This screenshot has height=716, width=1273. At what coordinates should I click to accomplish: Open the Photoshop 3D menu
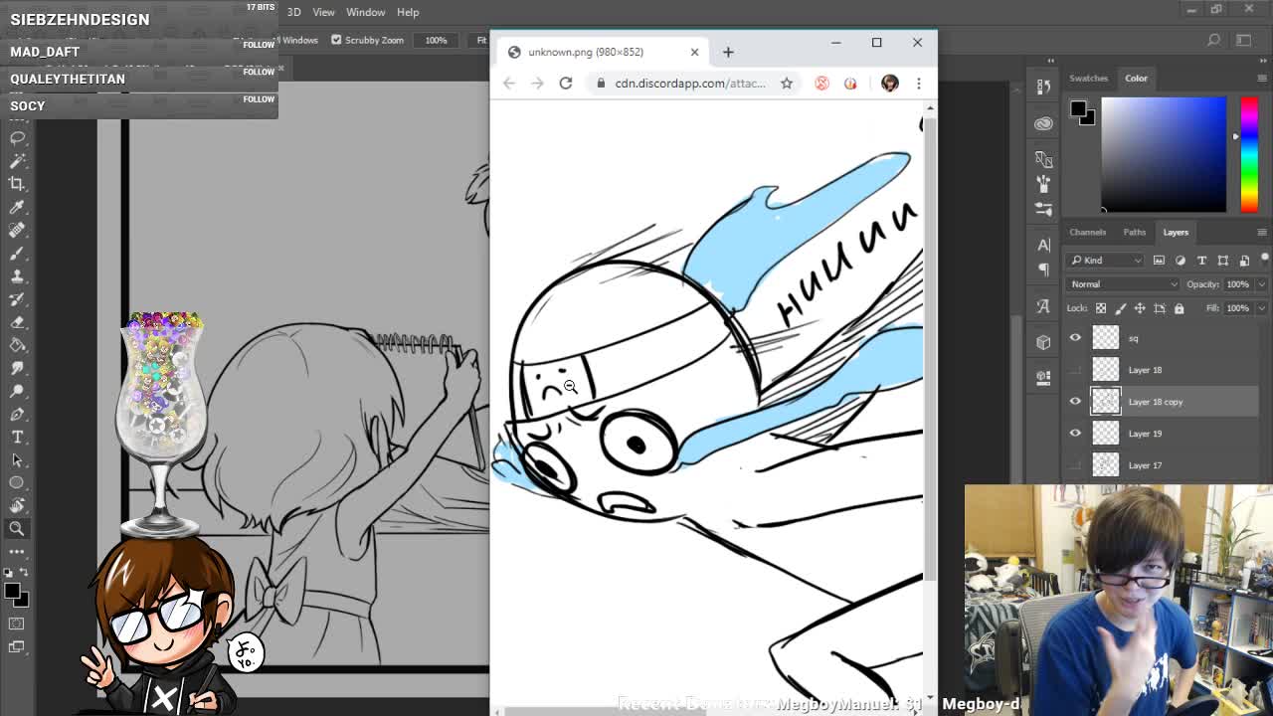293,12
